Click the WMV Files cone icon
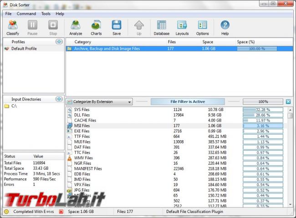Image resolution: width=296 pixels, height=218 pixels. point(70,158)
